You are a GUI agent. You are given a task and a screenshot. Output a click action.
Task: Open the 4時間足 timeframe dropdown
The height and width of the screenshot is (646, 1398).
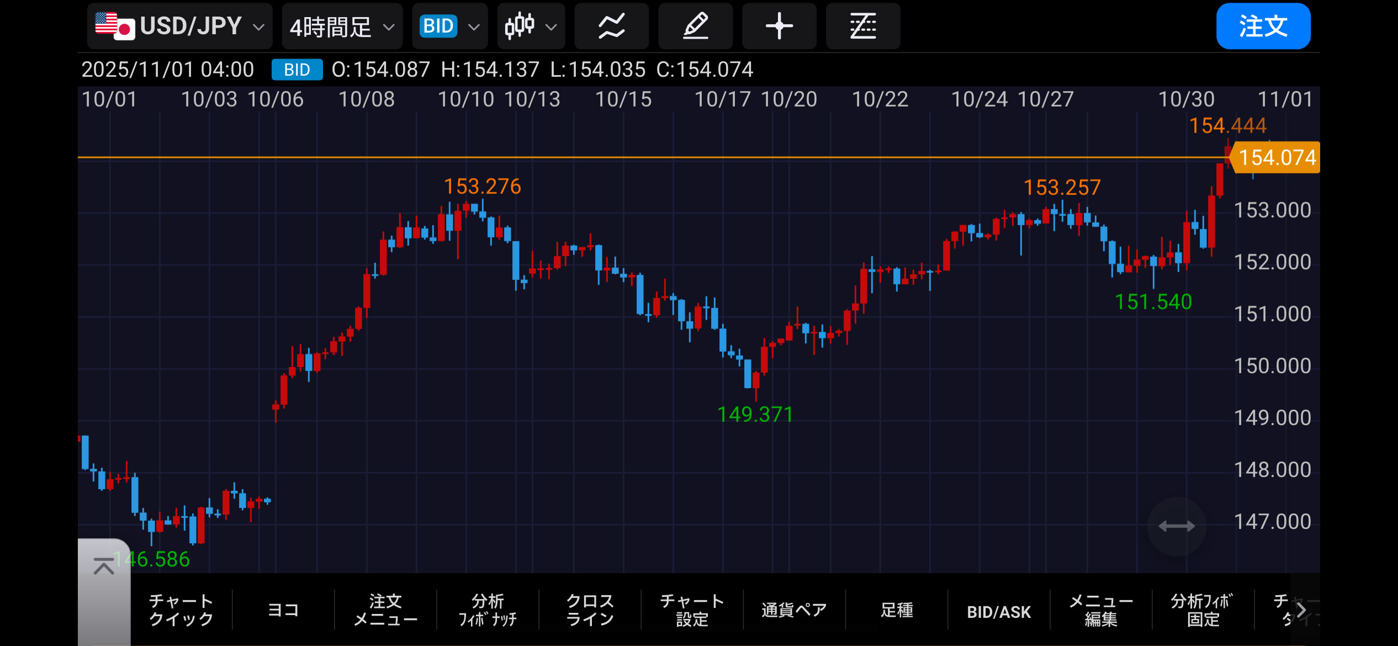(x=342, y=26)
